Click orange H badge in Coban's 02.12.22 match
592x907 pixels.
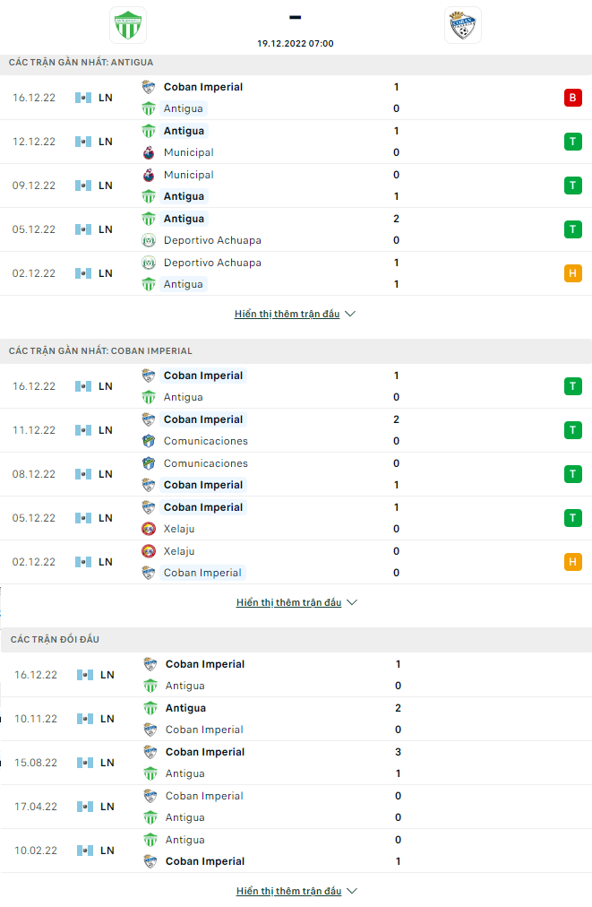[x=572, y=562]
